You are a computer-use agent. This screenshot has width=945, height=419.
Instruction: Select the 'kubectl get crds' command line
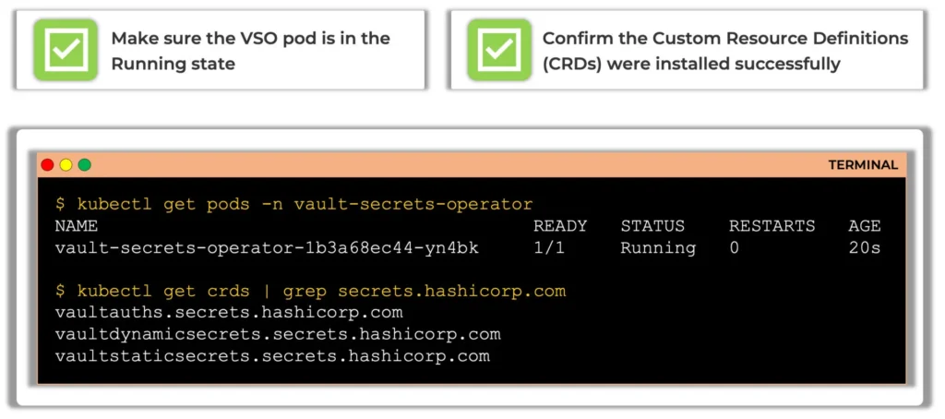pos(310,292)
